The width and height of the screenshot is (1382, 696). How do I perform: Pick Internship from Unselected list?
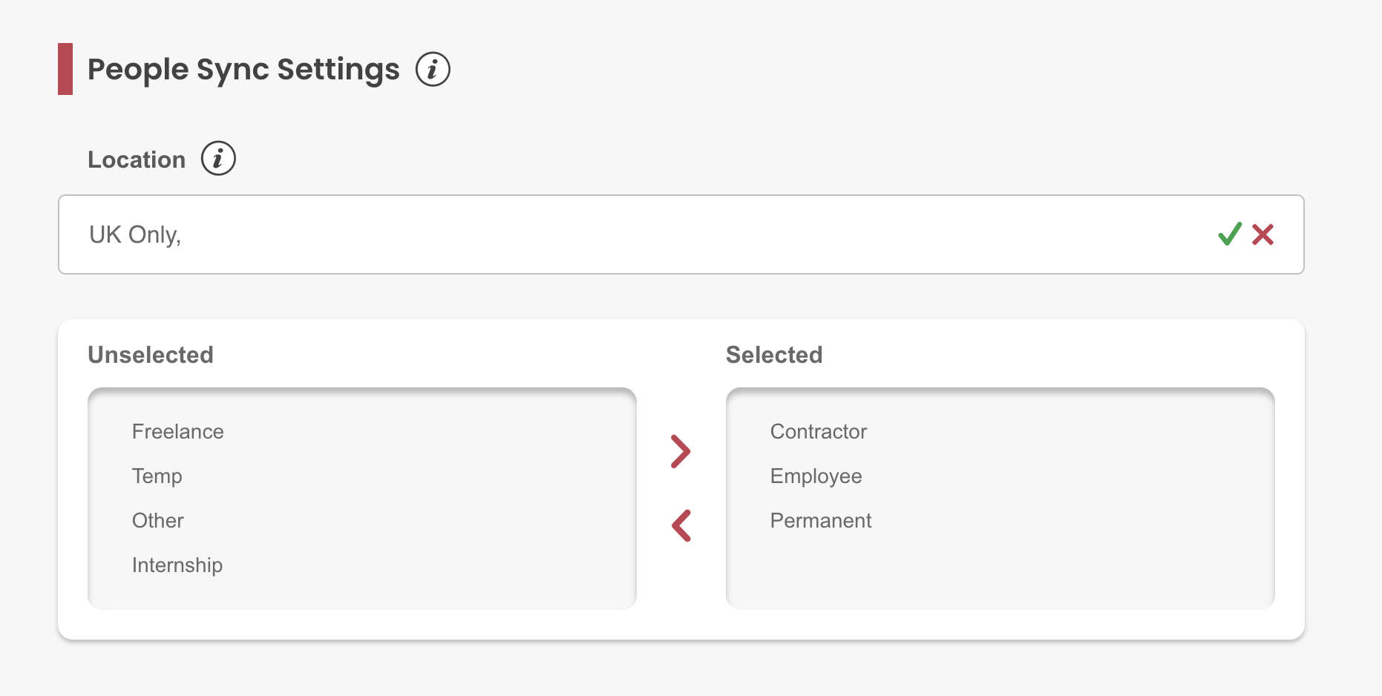point(177,565)
